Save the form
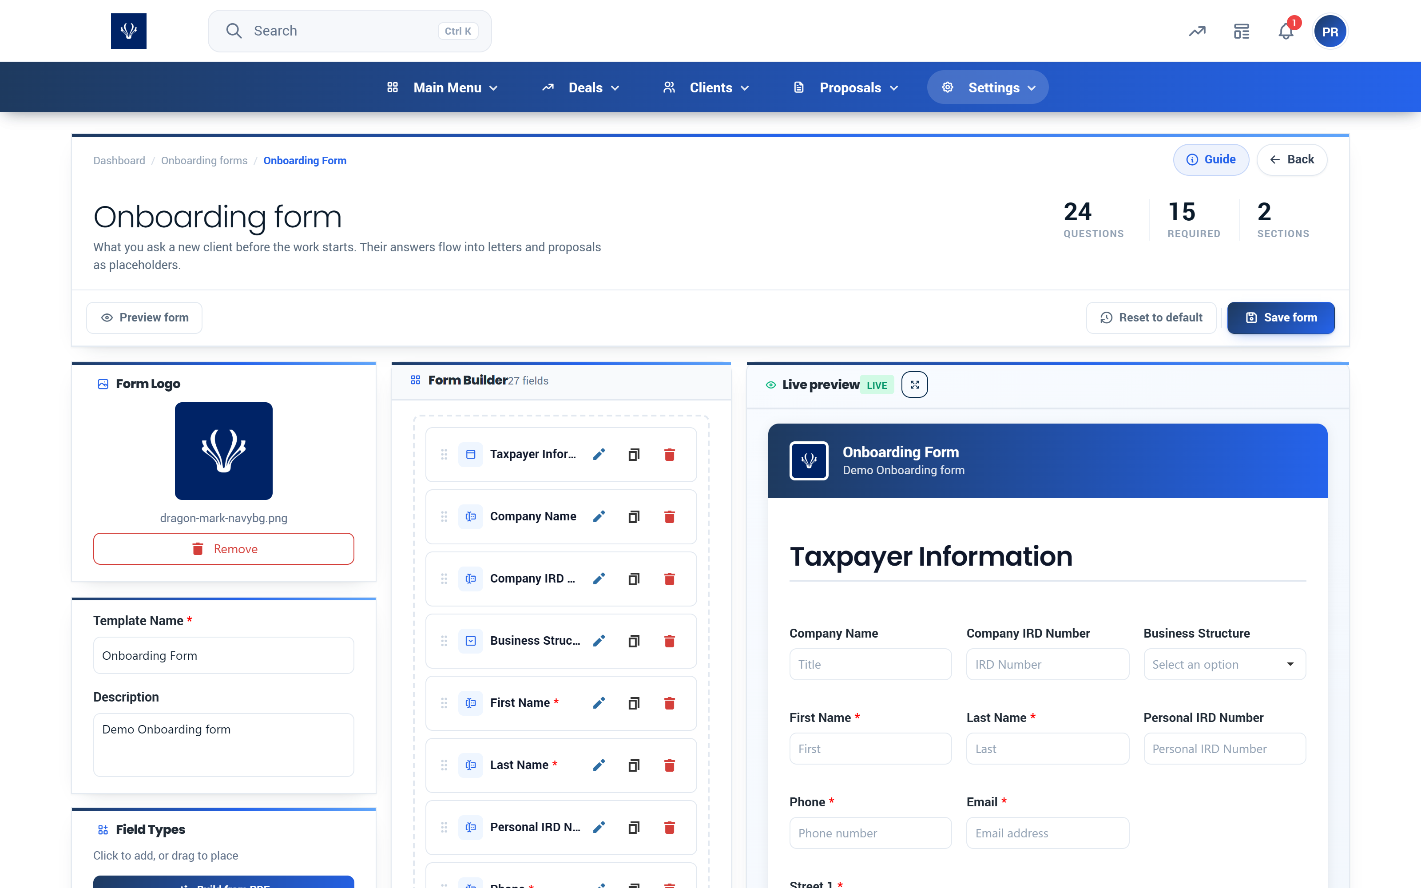1421x888 pixels. click(1281, 318)
